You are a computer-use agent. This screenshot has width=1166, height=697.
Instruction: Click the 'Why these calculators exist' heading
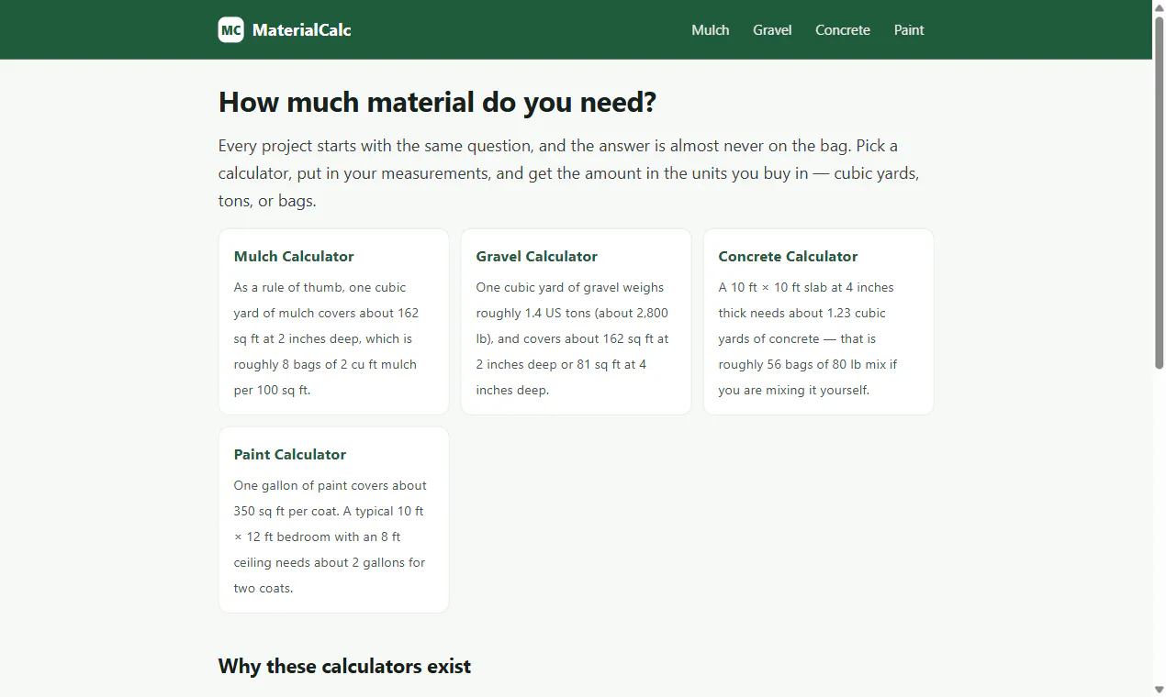[x=344, y=666]
